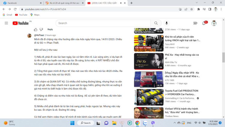Open Toyota Fuel Cell PRODUCTION title
This screenshot has height=127, width=225.
pyautogui.click(x=181, y=92)
